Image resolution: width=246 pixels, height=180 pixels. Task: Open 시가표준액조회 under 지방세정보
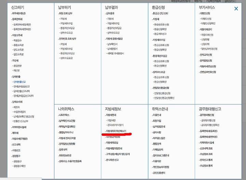click(x=113, y=137)
